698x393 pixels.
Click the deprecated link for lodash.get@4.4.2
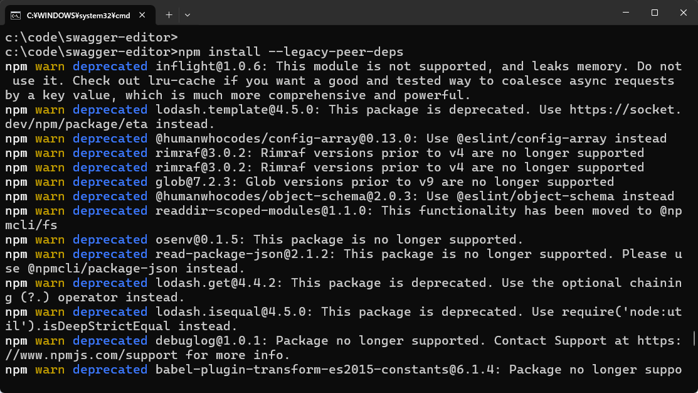110,283
